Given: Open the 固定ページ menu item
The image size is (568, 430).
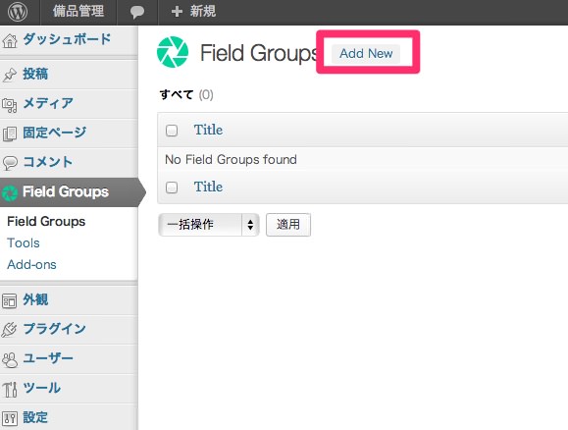Looking at the screenshot, I should (55, 133).
